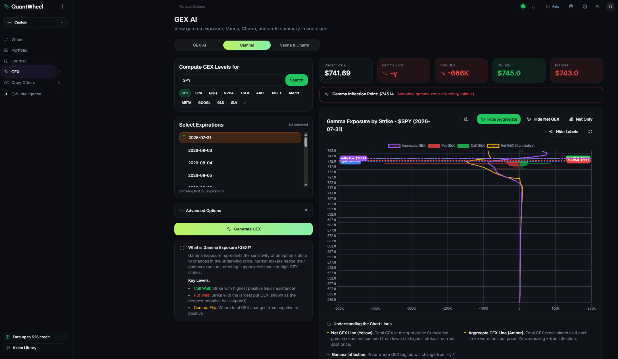Click Total GEX trend-down icon
This screenshot has width=618, height=359.
442,73
